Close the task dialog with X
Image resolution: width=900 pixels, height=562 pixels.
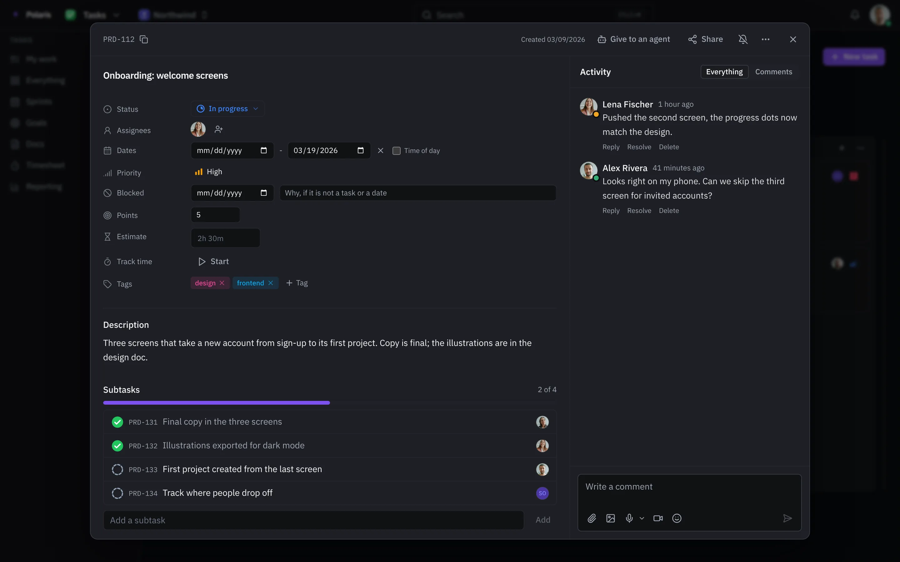pyautogui.click(x=793, y=39)
